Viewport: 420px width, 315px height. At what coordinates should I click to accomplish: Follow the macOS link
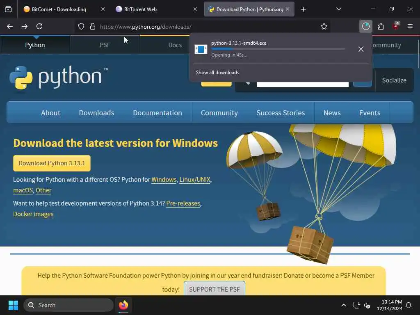click(23, 190)
